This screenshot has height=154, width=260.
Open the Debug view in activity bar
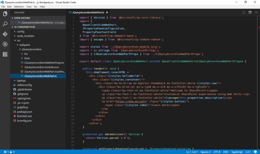point(5,44)
